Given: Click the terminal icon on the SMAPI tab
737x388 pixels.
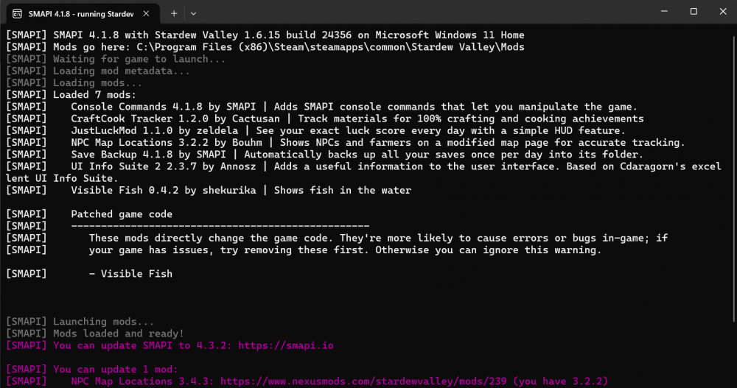Looking at the screenshot, I should (x=16, y=13).
